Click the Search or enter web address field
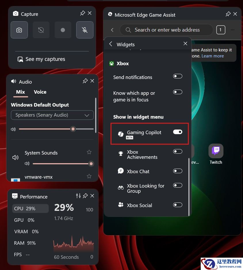This screenshot has width=243, height=270. 166,30
